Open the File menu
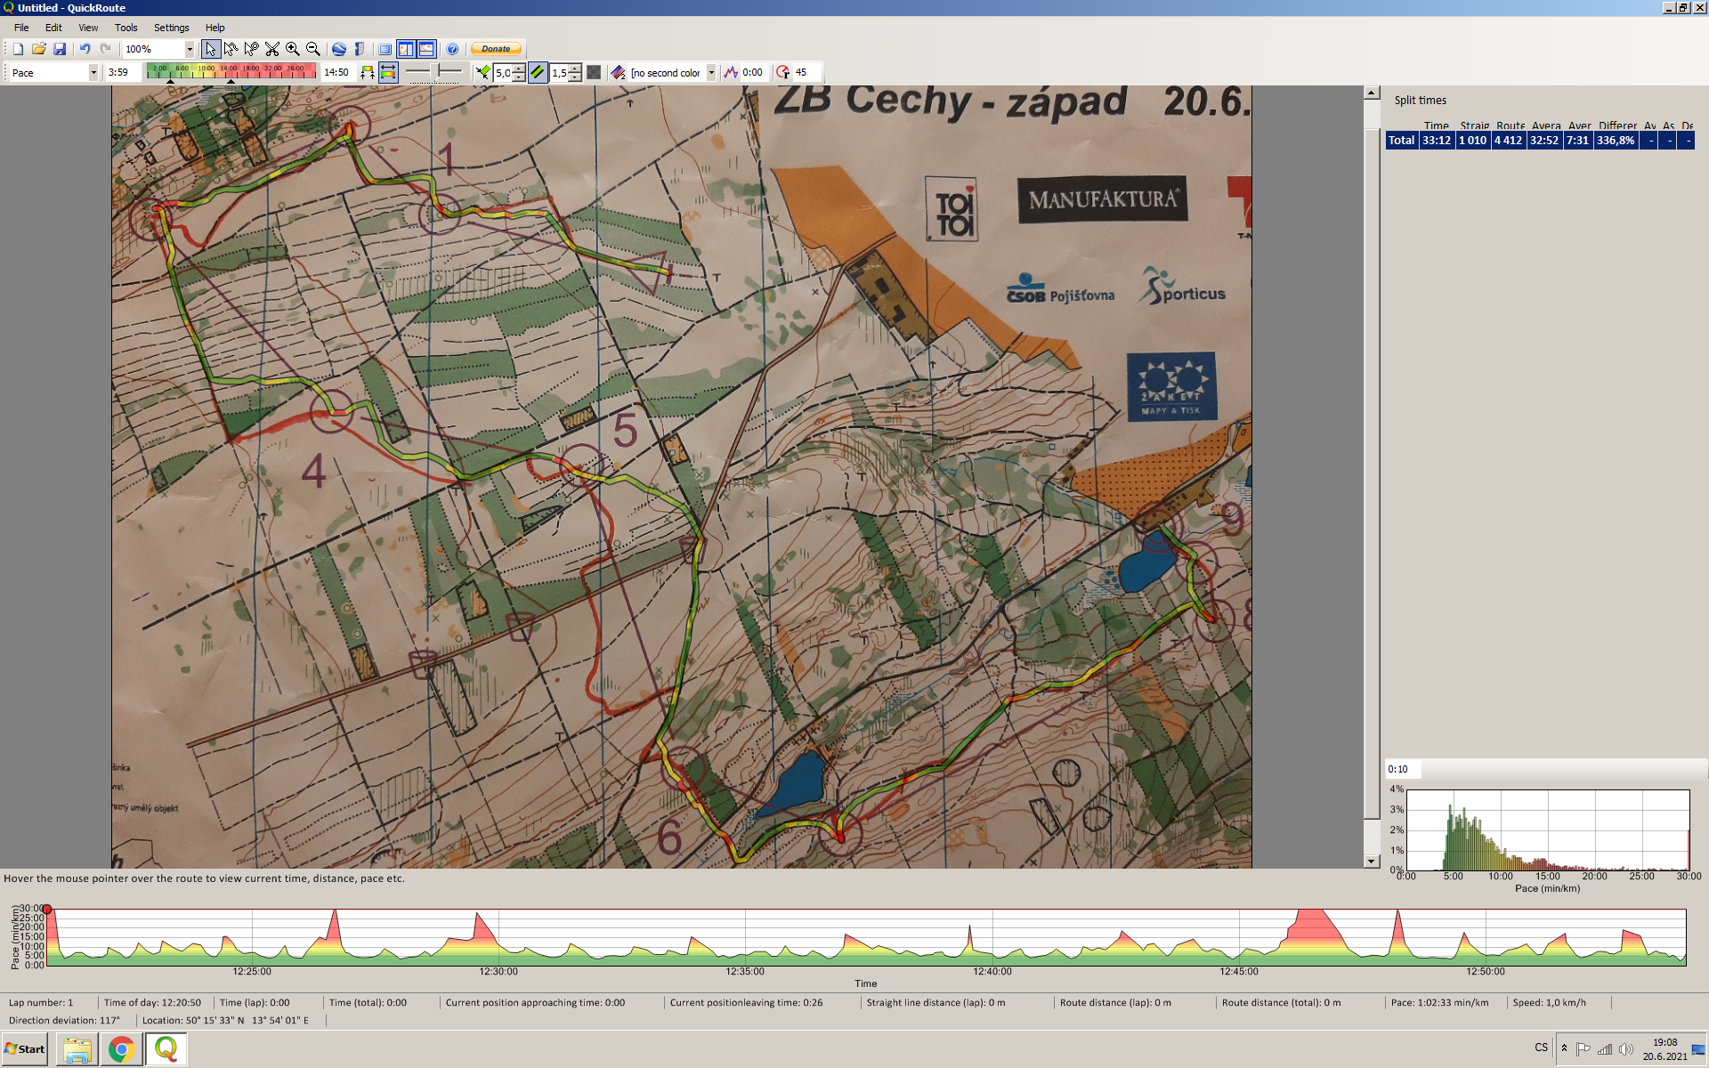Screen dimensions: 1709x1068 [x=21, y=28]
